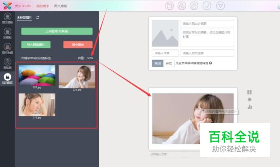Screen dimensions: 280x167
Task: Open 图文模板 in the left sidebar
Action: click(x=7, y=18)
